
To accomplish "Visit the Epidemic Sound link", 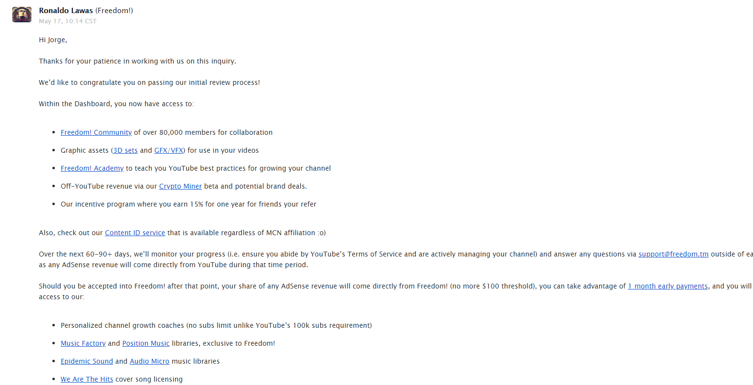I will point(86,361).
